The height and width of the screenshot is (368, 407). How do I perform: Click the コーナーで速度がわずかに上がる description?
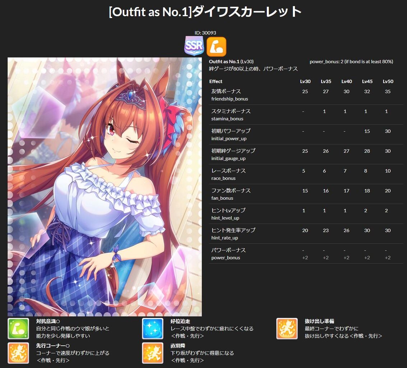point(73,353)
